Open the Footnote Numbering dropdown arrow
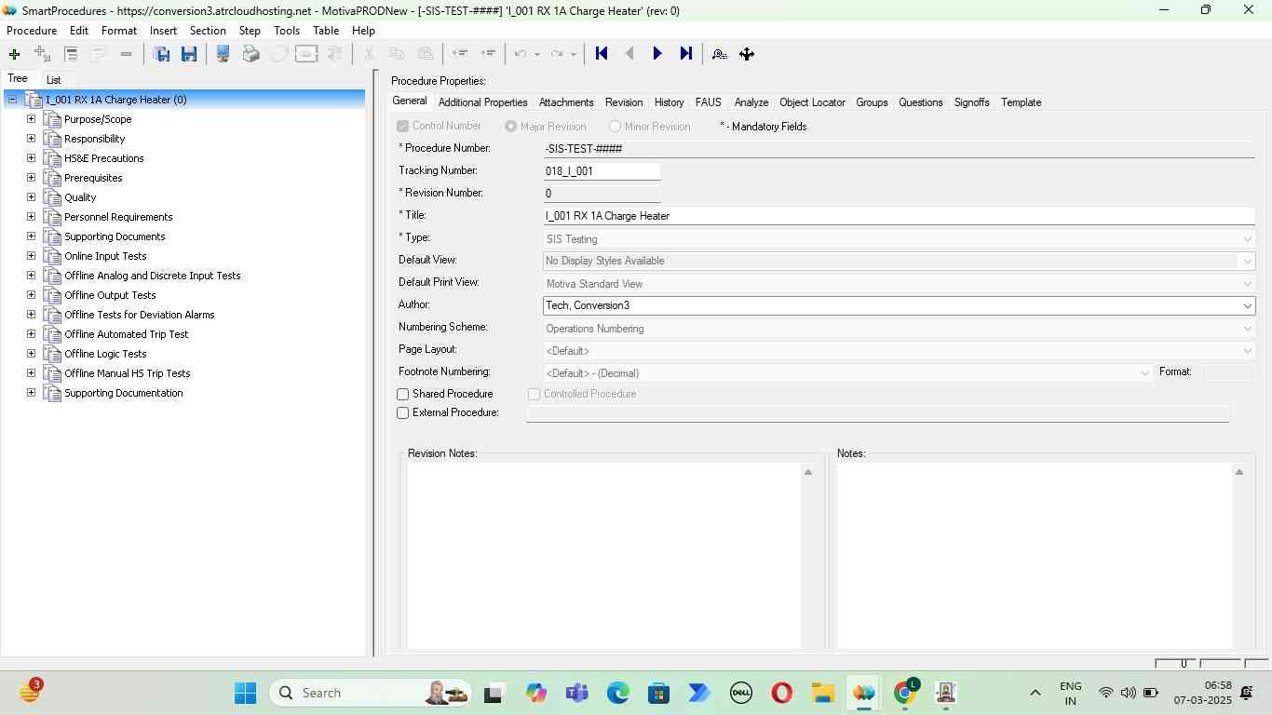The width and height of the screenshot is (1272, 715). click(x=1144, y=373)
